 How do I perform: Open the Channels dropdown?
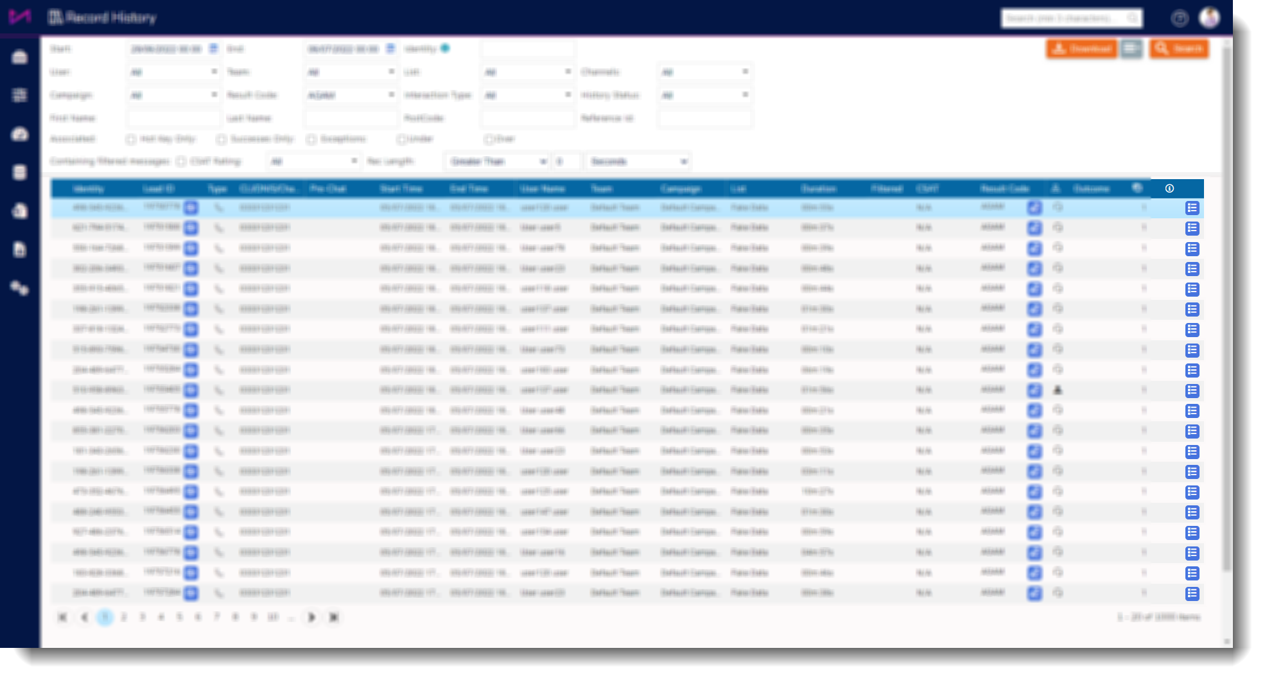704,72
